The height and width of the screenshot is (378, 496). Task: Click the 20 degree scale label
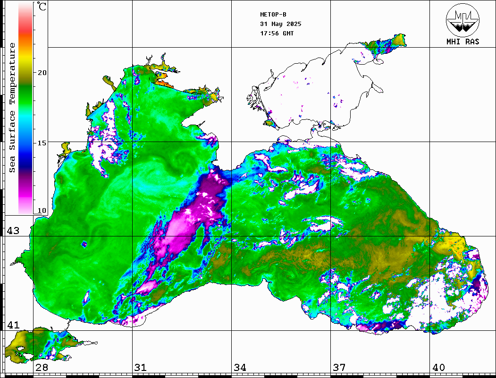42,73
